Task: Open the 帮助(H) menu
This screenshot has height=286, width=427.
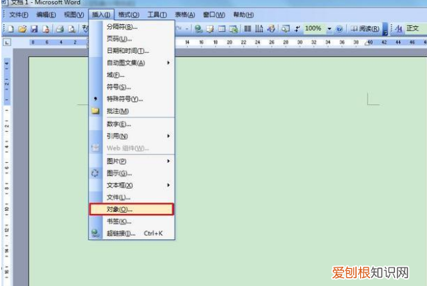Action: (243, 15)
